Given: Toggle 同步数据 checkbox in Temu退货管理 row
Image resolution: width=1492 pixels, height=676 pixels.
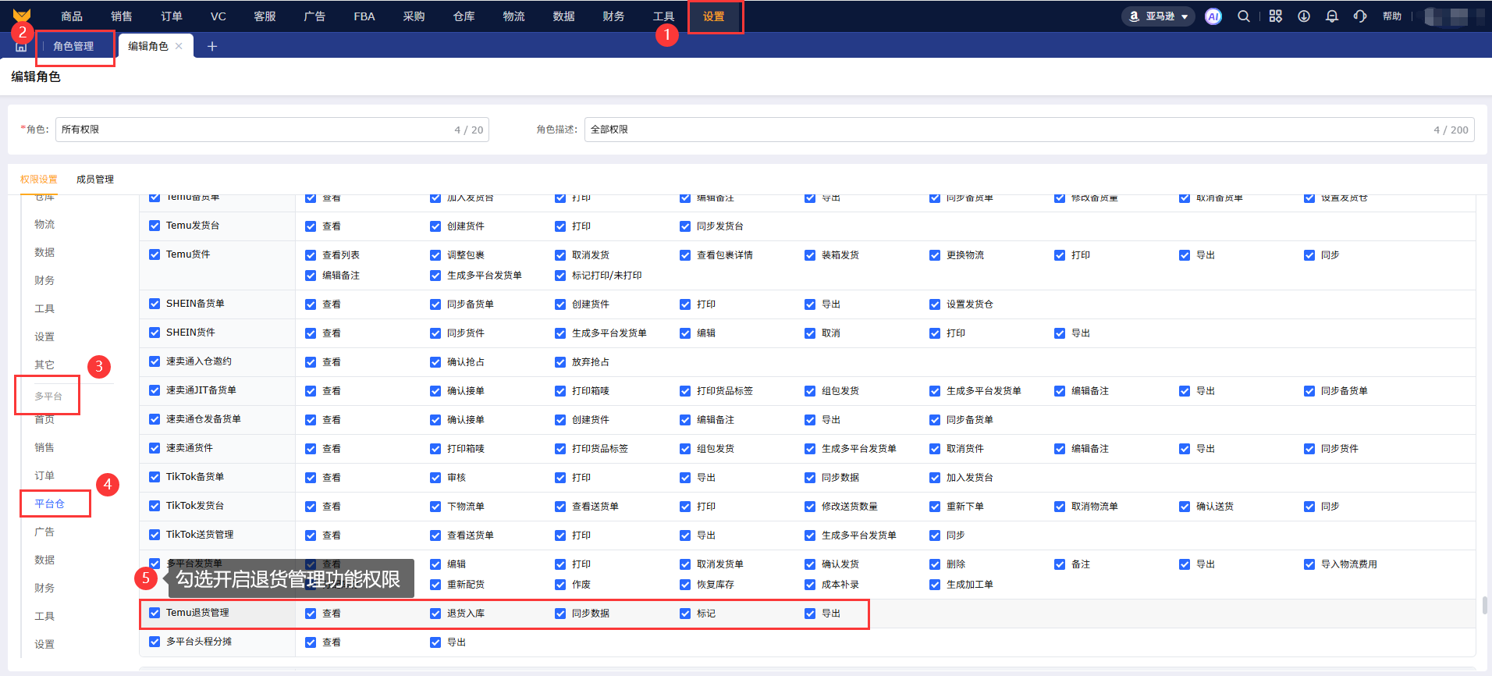Looking at the screenshot, I should 560,614.
